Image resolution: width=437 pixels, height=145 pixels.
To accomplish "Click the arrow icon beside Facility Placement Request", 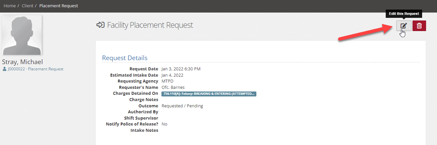I will tap(100, 25).
